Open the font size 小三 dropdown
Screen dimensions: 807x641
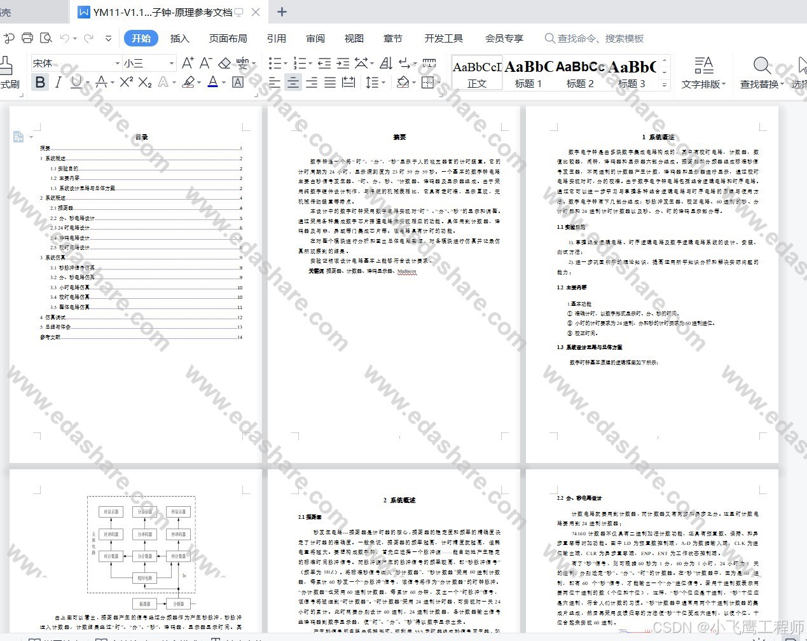click(x=171, y=63)
